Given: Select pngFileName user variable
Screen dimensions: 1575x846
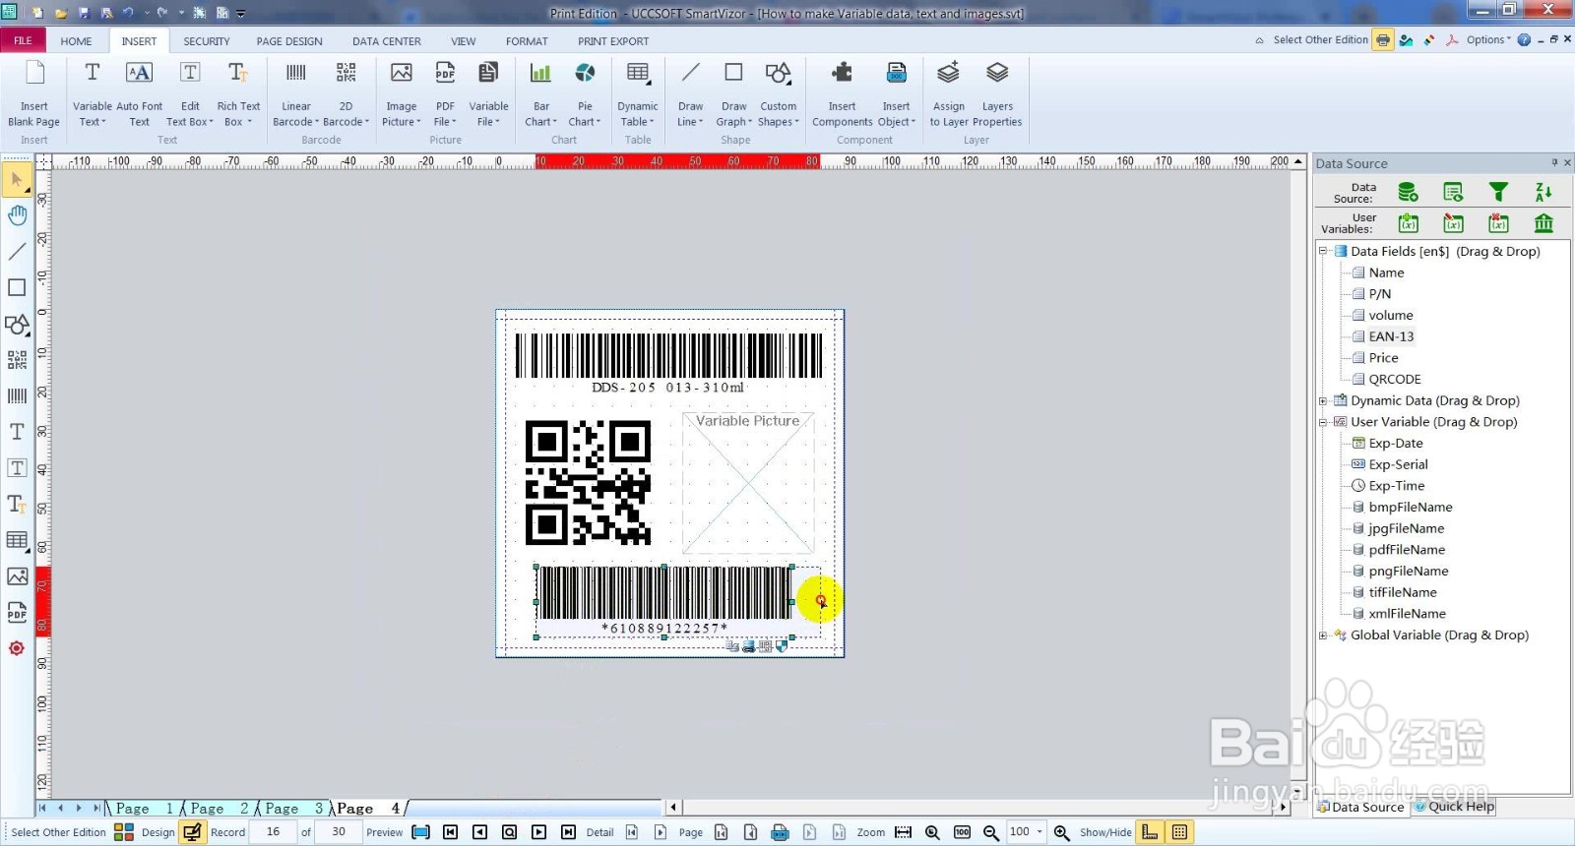Looking at the screenshot, I should (1408, 572).
